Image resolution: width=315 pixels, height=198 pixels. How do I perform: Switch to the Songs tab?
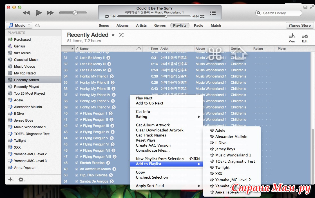click(104, 26)
